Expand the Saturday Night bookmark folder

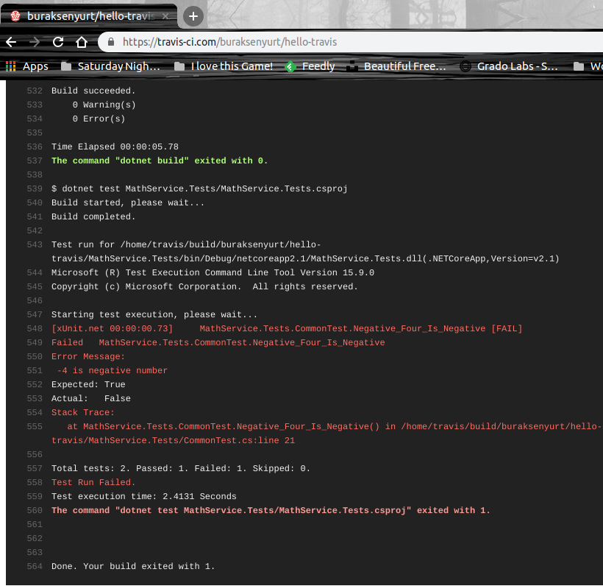pyautogui.click(x=110, y=66)
